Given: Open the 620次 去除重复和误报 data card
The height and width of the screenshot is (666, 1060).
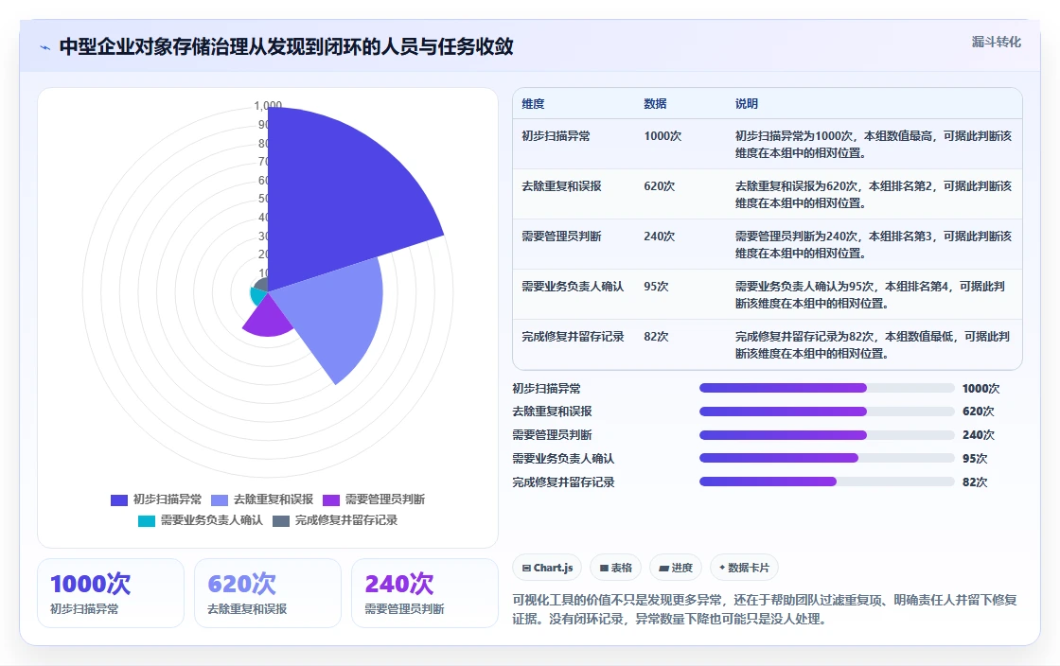Looking at the screenshot, I should pyautogui.click(x=268, y=593).
